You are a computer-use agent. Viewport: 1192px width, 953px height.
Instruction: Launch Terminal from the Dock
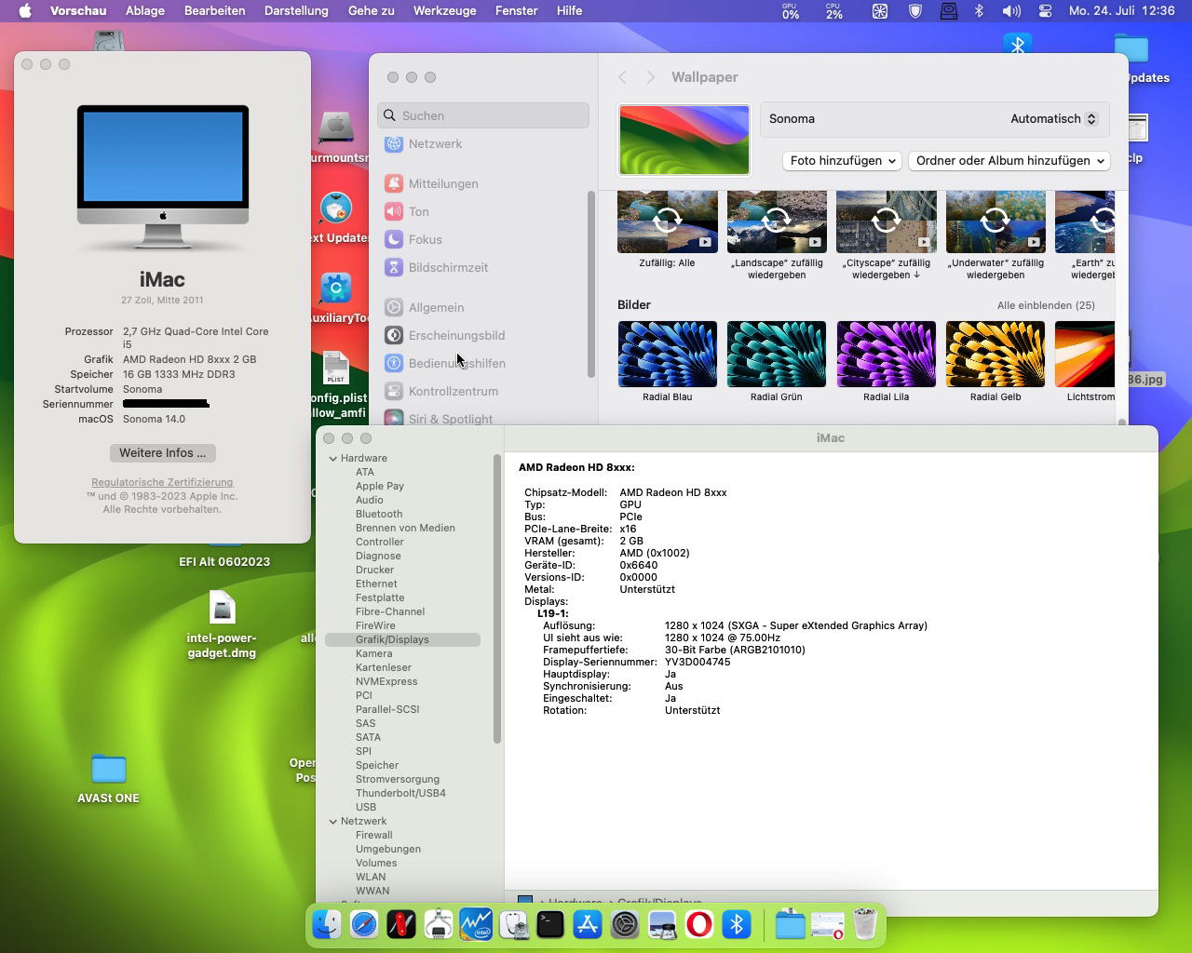point(550,924)
